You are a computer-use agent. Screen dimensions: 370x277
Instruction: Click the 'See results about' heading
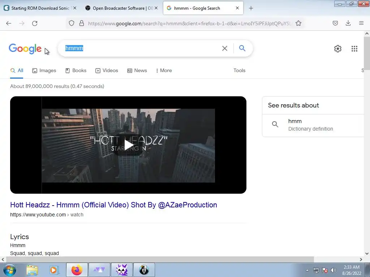[x=293, y=105]
